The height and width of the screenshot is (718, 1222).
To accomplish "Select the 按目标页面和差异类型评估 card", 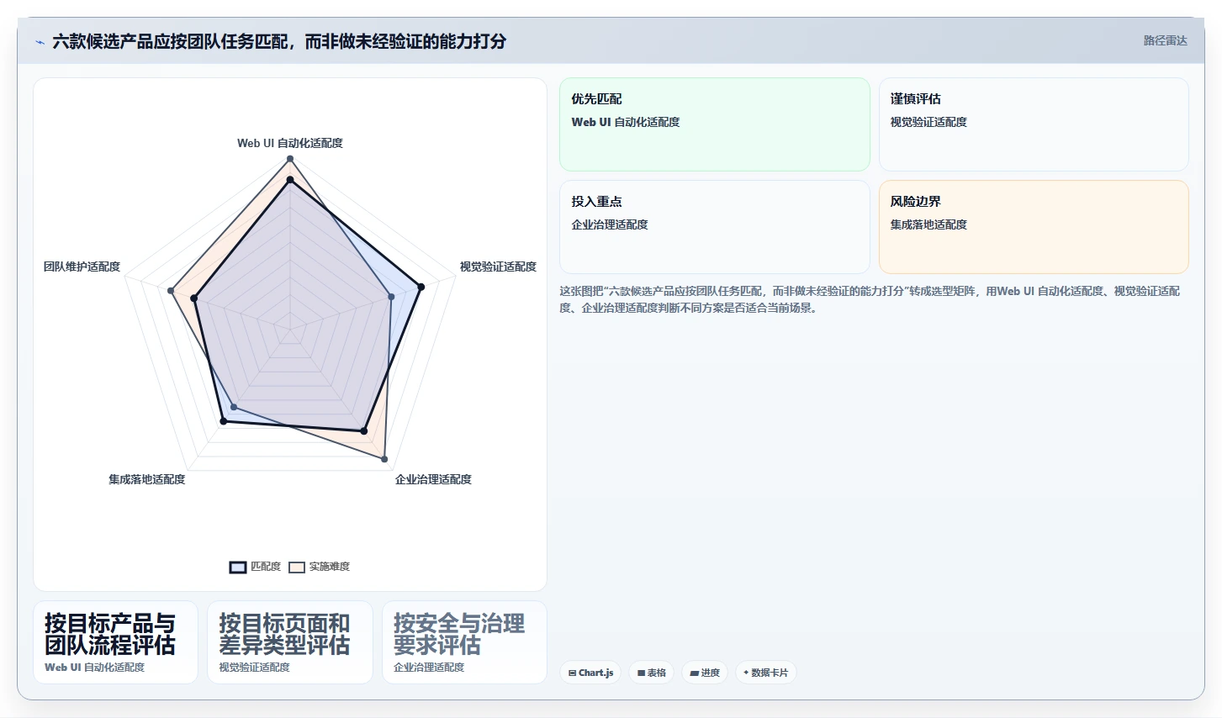I will (x=290, y=642).
